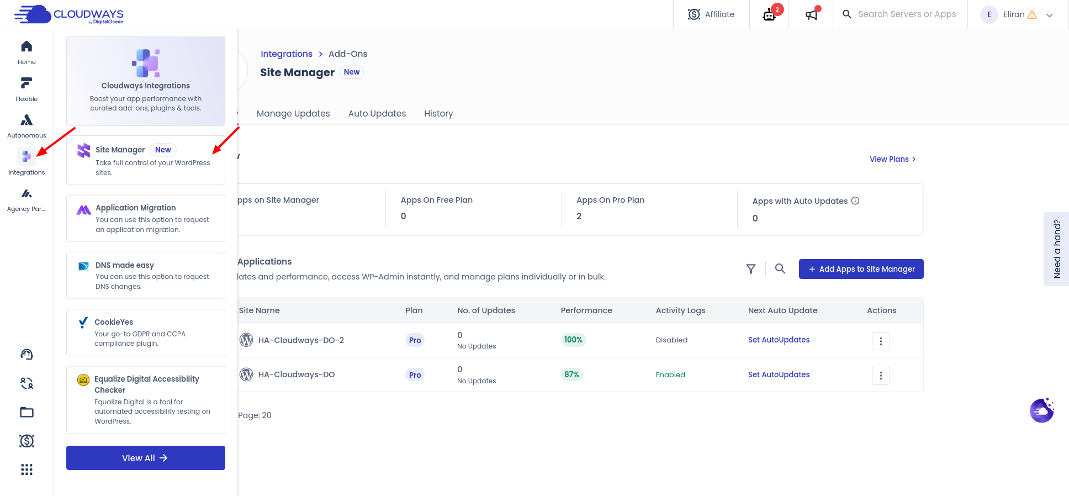The height and width of the screenshot is (496, 1069).
Task: Click the billing dollar sidebar icon
Action: 27,441
